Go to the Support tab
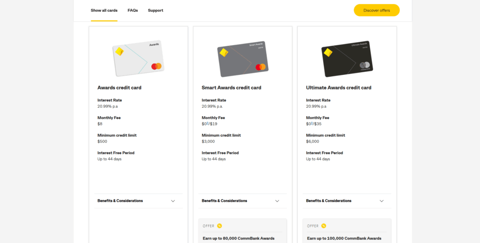480x243 pixels. pyautogui.click(x=156, y=10)
